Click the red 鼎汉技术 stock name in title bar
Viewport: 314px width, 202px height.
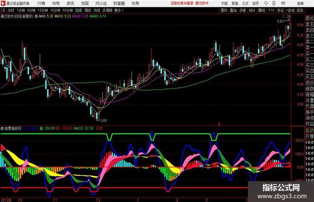click(x=202, y=3)
